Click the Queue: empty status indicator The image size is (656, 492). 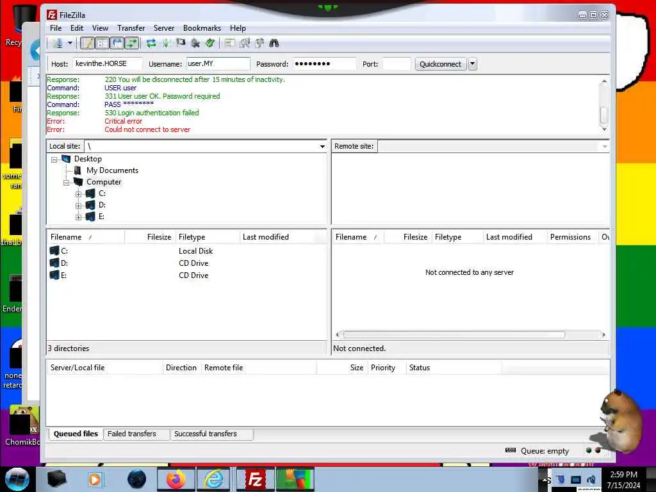click(545, 451)
